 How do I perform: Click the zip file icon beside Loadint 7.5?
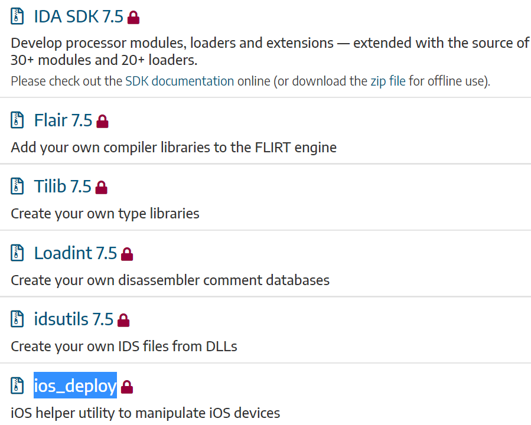[x=18, y=253]
